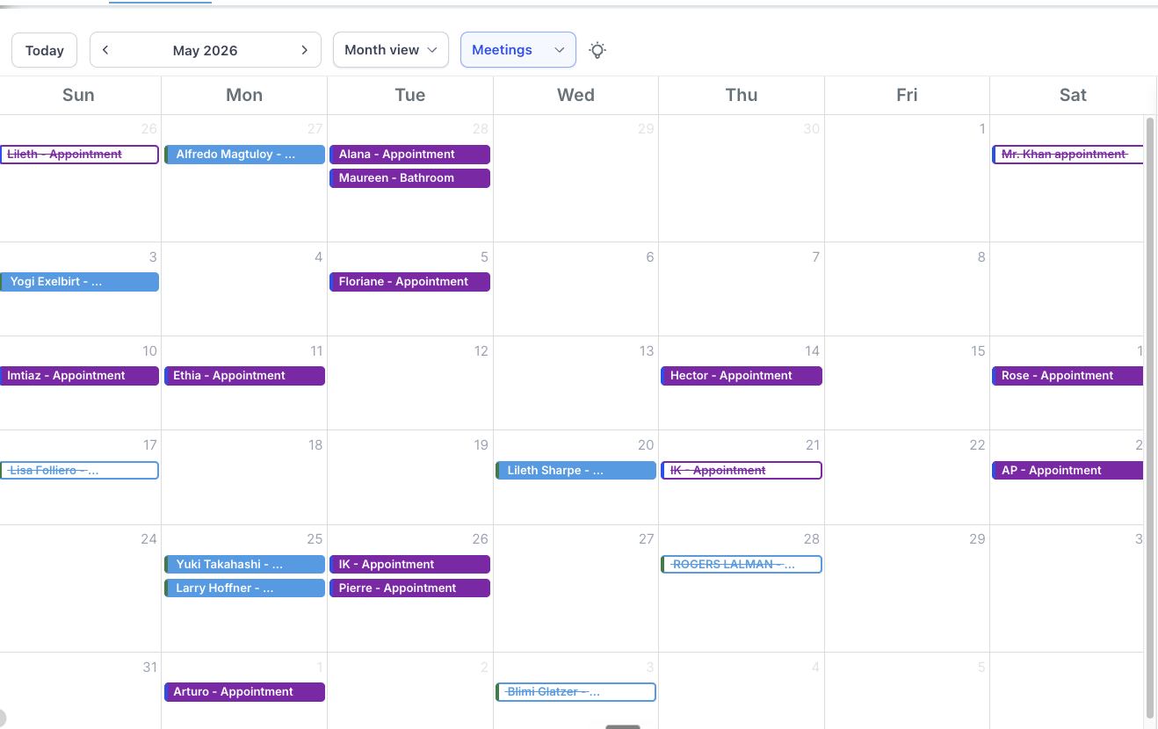This screenshot has height=729, width=1158.
Task: Click the Today button
Action: click(x=44, y=50)
